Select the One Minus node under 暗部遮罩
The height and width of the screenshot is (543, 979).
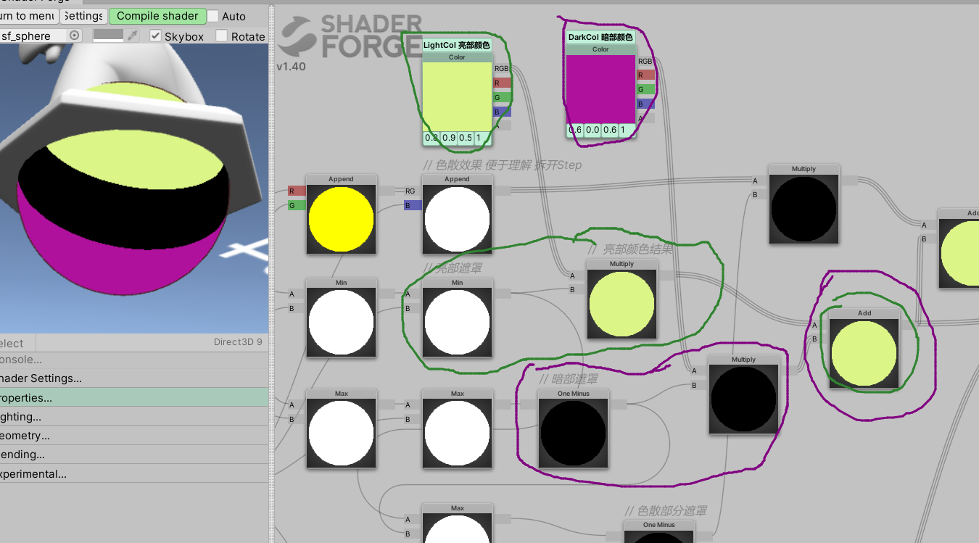click(x=573, y=429)
